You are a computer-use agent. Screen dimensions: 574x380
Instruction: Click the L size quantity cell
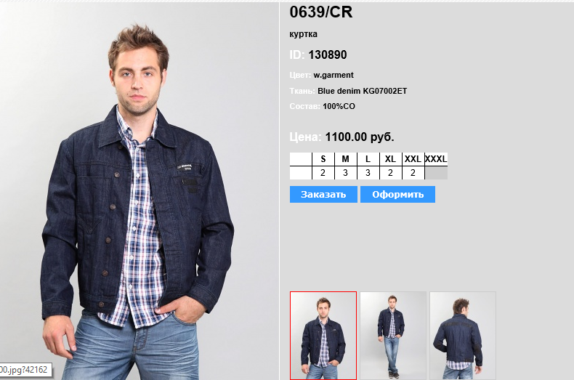pyautogui.click(x=368, y=173)
